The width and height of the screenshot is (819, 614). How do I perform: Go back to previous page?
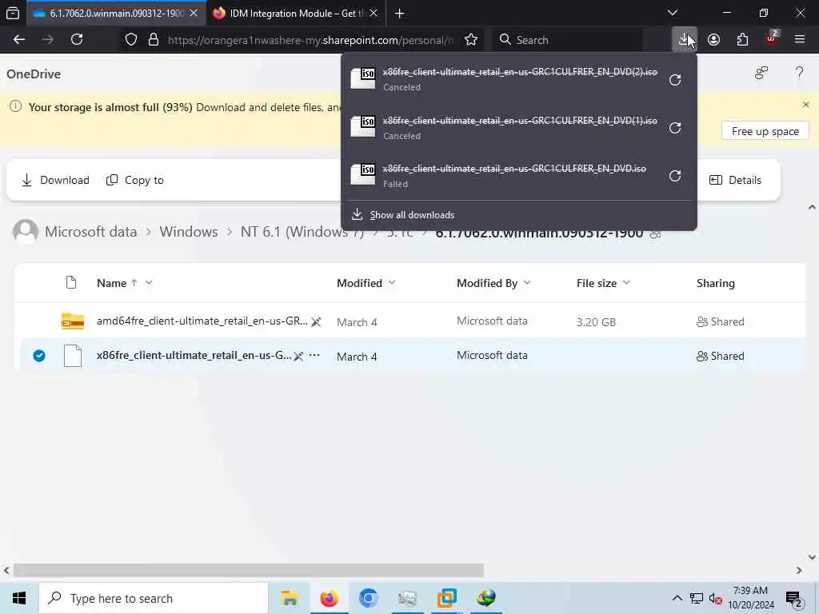[19, 40]
